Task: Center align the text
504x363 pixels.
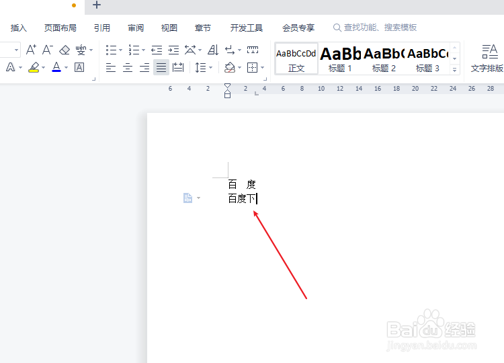Action: (128, 67)
